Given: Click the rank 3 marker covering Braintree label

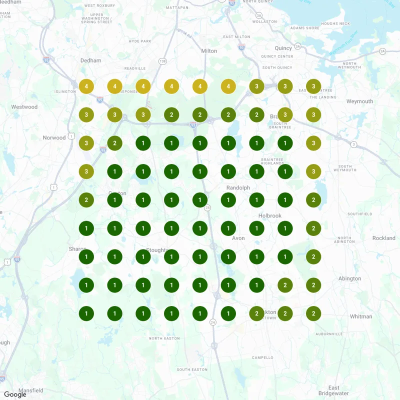Looking at the screenshot, I should pyautogui.click(x=285, y=115).
